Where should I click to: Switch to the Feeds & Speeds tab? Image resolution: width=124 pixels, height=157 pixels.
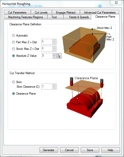[77, 17]
